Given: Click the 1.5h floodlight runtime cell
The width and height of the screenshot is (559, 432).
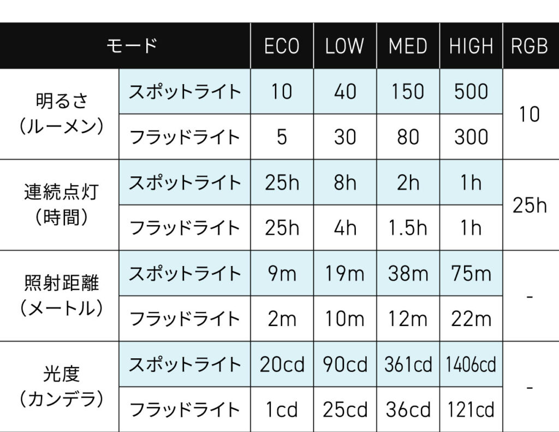Looking at the screenshot, I should [x=408, y=227].
